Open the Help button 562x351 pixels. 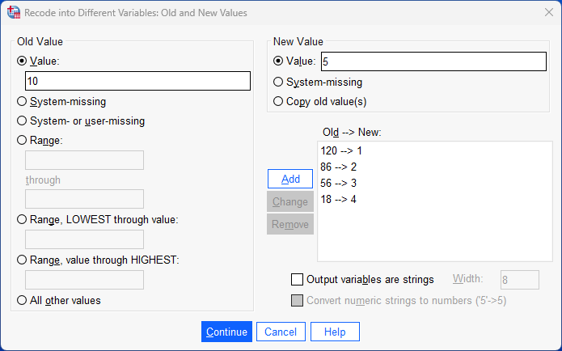click(335, 332)
